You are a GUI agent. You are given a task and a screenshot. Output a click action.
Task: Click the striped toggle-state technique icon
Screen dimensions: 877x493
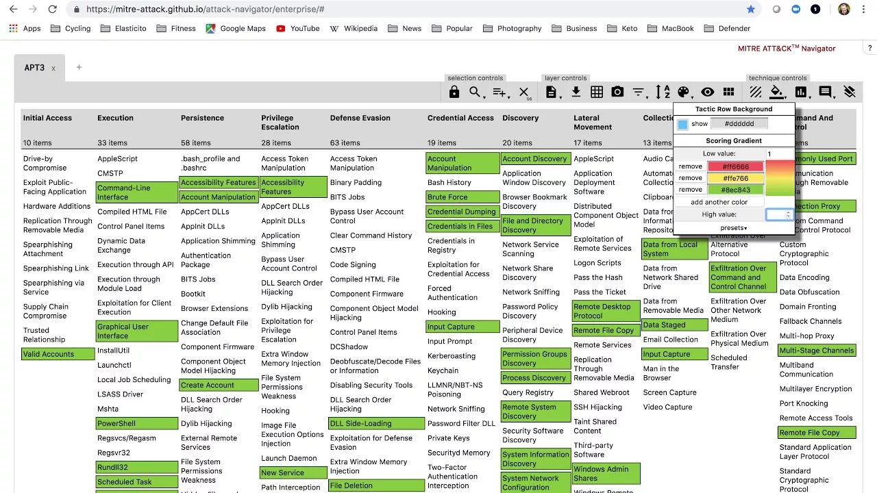click(x=756, y=92)
